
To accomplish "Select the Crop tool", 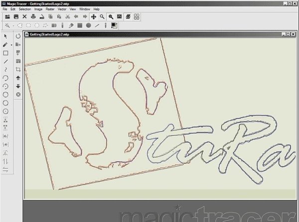I will click(18, 69).
